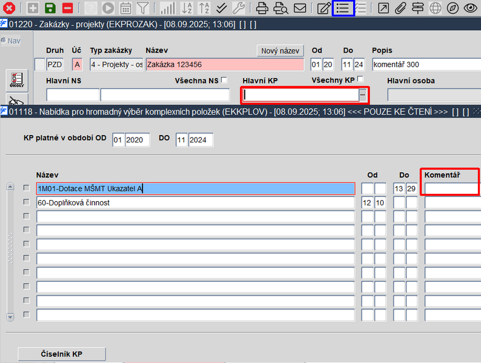Open the calendar toolbar icon
481x363 pixels.
pos(125,8)
